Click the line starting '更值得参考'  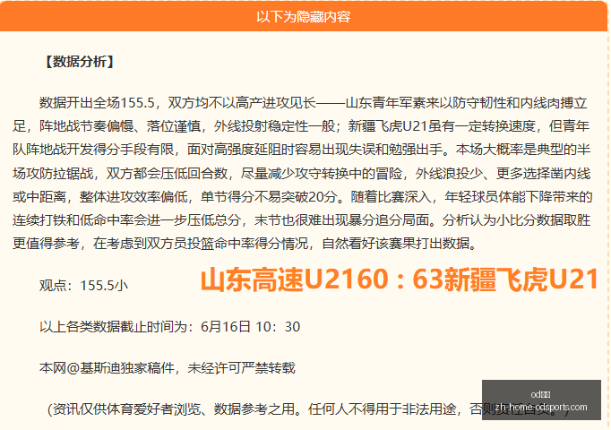click(245, 244)
